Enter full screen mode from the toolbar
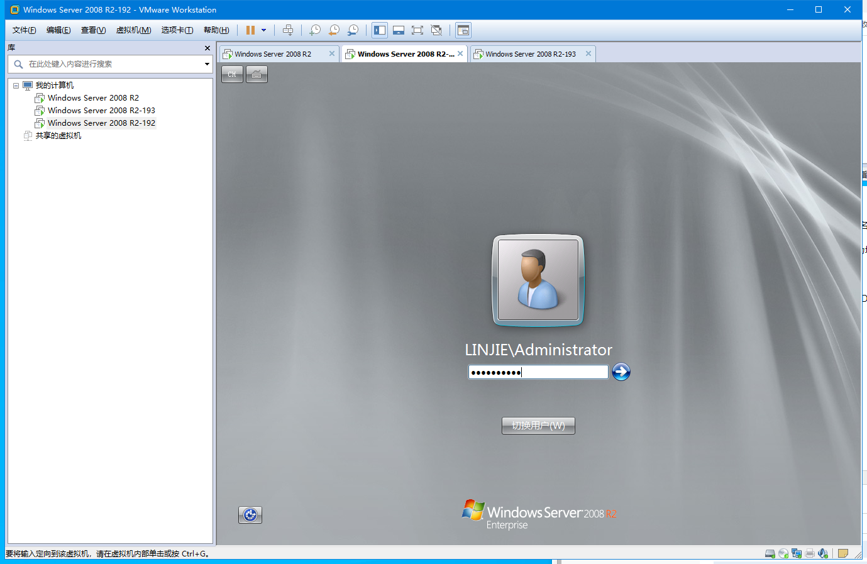This screenshot has height=564, width=867. [x=417, y=30]
